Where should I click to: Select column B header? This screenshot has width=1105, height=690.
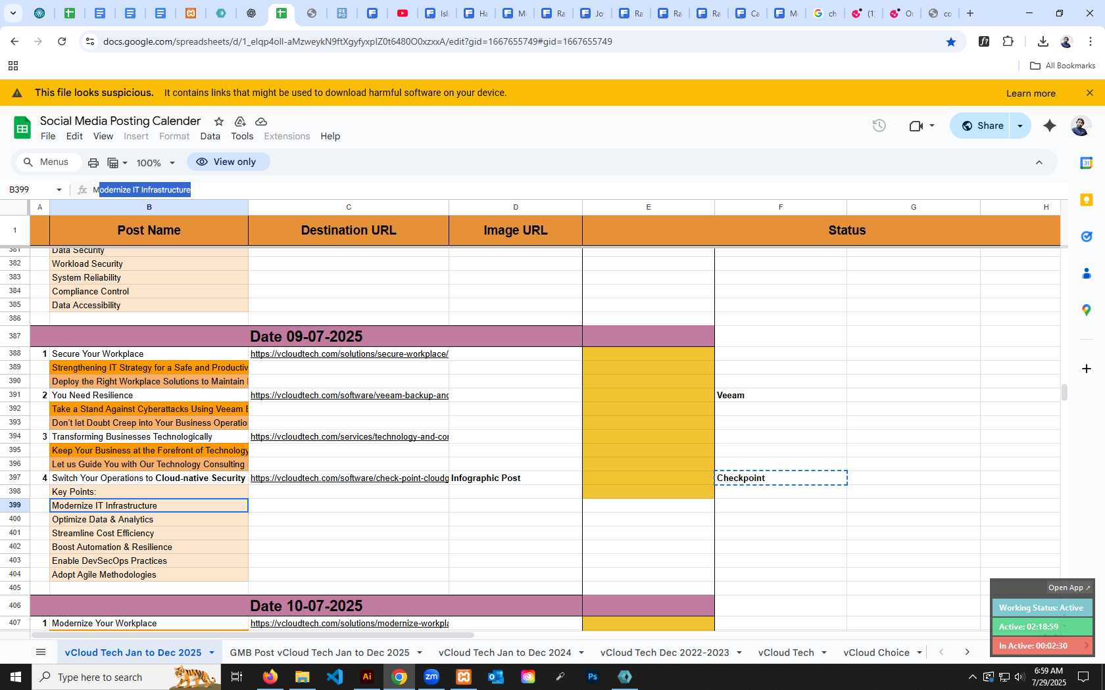tap(149, 207)
